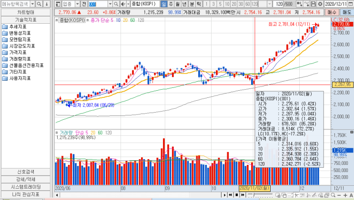Open the stock code 001 dropdown arrow
The image size is (354, 200).
coord(110,4)
